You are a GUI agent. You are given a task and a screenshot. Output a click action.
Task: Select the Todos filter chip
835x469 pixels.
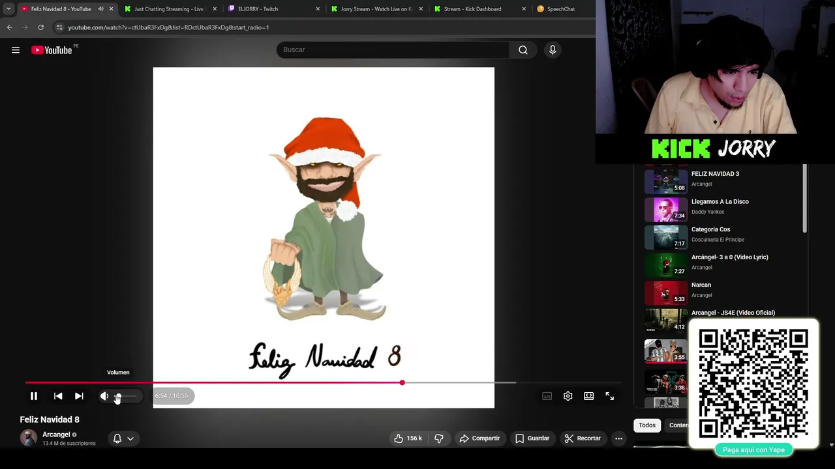(x=647, y=425)
